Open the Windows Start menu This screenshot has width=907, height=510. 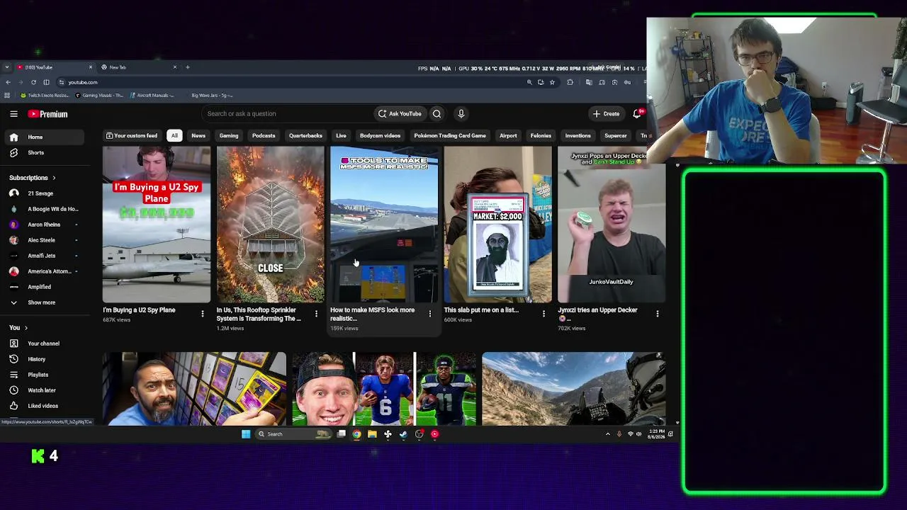pos(246,434)
